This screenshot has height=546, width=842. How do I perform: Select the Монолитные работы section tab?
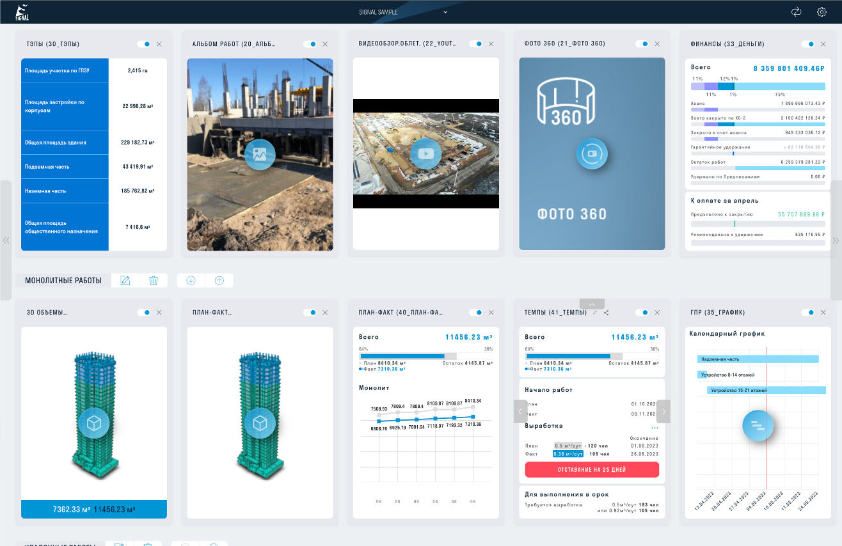tap(63, 280)
